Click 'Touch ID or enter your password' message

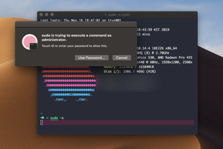pos(74,46)
